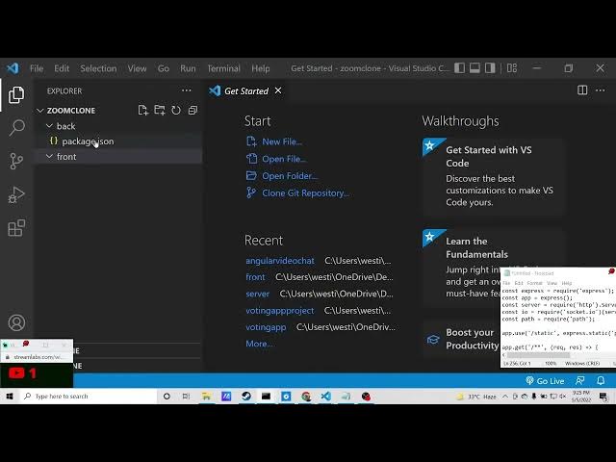The width and height of the screenshot is (616, 462).
Task: Click the feedback icon in status bar
Action: click(x=579, y=381)
